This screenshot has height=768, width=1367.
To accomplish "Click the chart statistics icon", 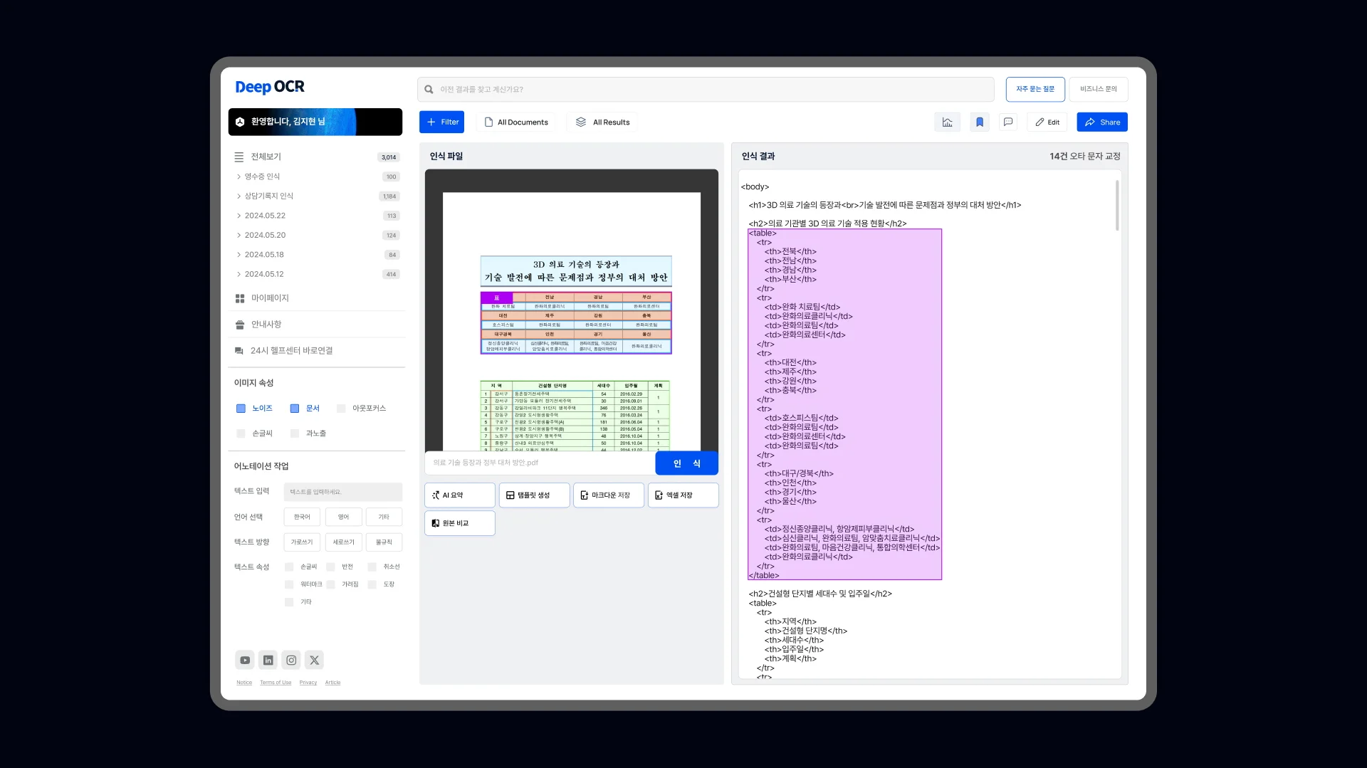I will [947, 122].
